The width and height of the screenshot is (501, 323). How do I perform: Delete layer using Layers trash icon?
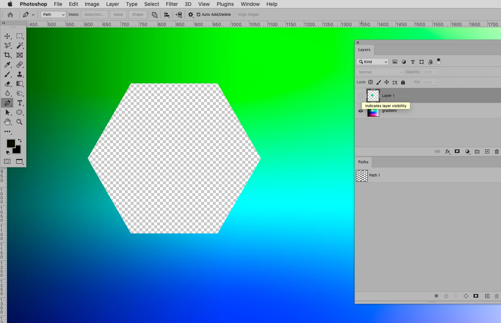pos(497,152)
